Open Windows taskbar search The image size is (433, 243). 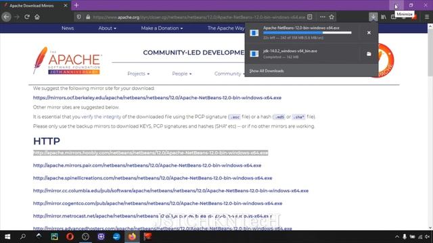(x=23, y=237)
